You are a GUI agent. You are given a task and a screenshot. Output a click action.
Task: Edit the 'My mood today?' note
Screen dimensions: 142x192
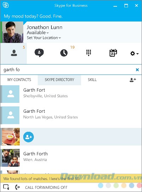(33, 16)
